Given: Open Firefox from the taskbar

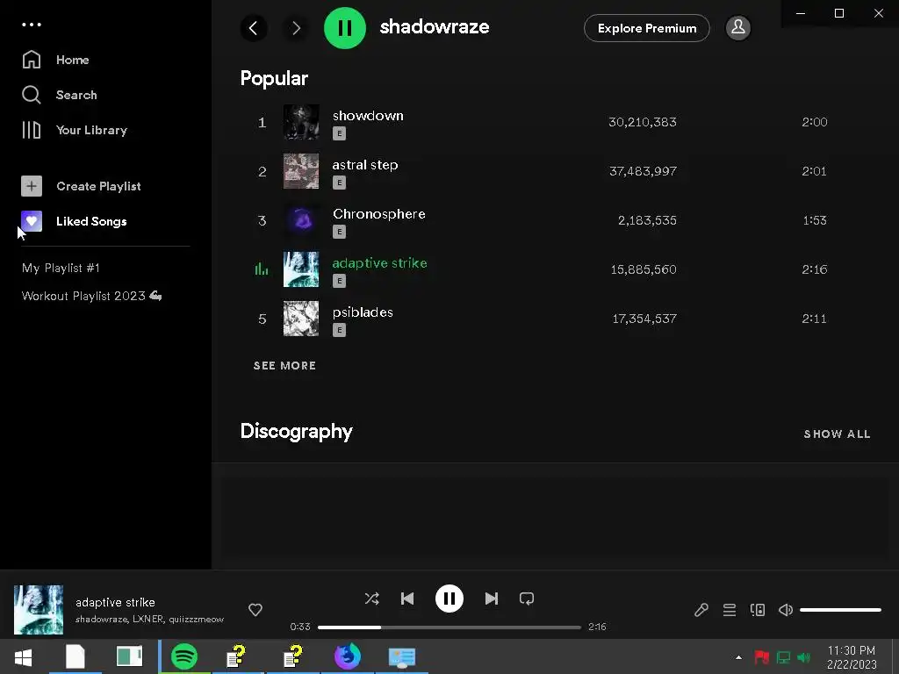Looking at the screenshot, I should tap(348, 656).
